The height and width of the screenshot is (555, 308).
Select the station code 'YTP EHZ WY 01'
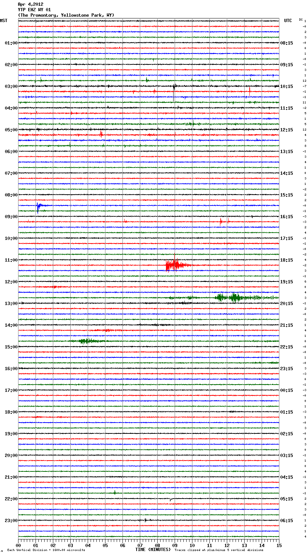coord(34,10)
